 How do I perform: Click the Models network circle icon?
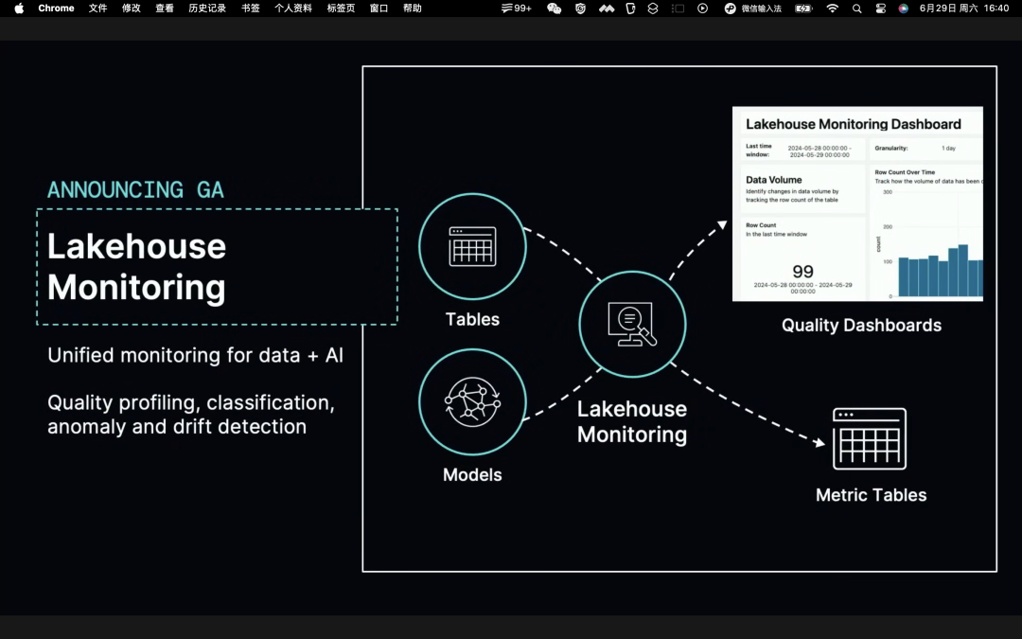[472, 401]
